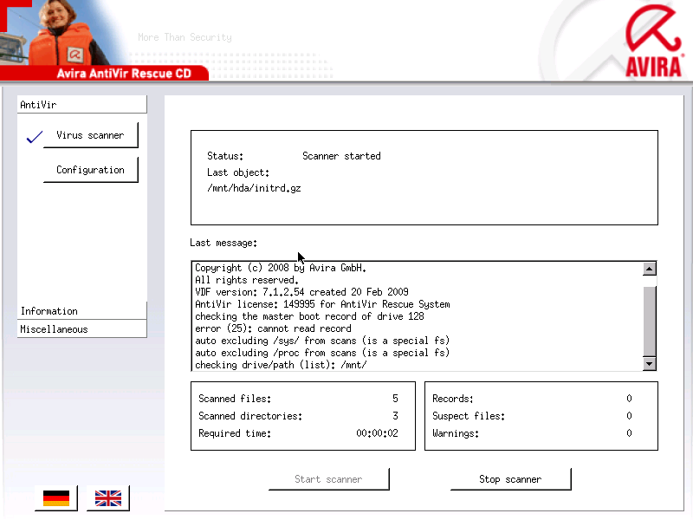
Task: Click the Start scanner button
Action: (x=329, y=479)
